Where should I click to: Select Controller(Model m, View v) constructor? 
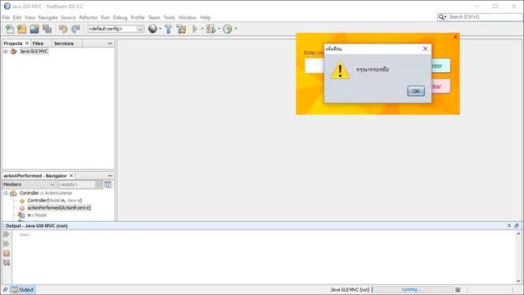tap(55, 200)
